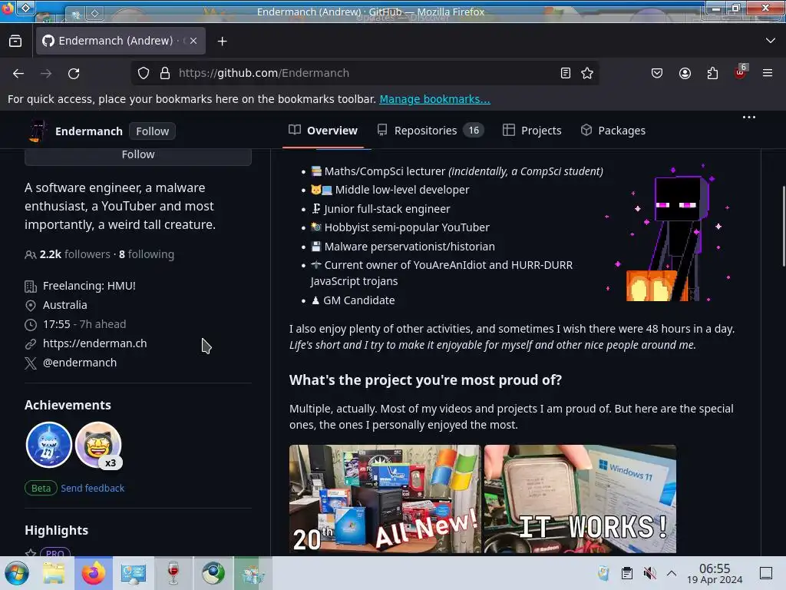
Task: Toggle Reader View in address bar
Action: pos(566,73)
